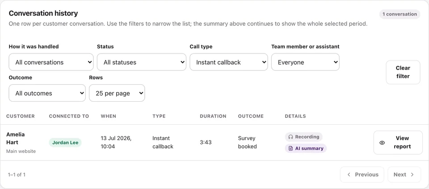Open the Rows dropdown showing 25 per page
Viewport: 429px width, 189px height.
pyautogui.click(x=117, y=93)
